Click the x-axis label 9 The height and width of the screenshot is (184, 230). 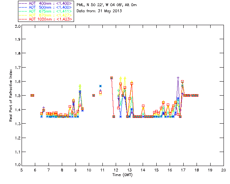(75, 170)
